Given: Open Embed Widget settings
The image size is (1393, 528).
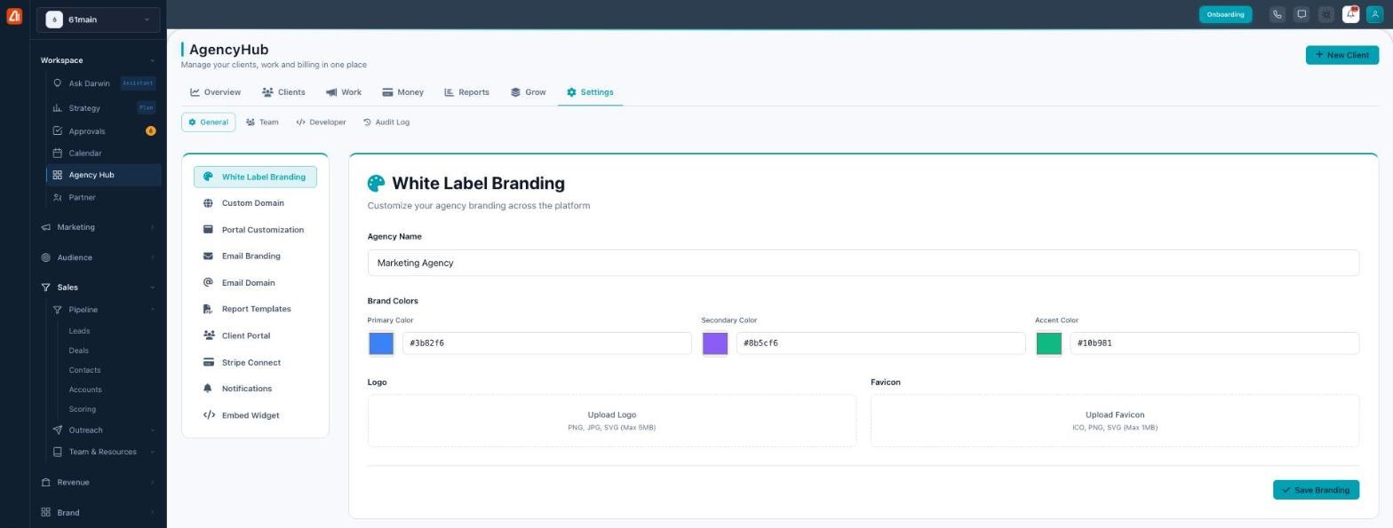Looking at the screenshot, I should pyautogui.click(x=255, y=415).
